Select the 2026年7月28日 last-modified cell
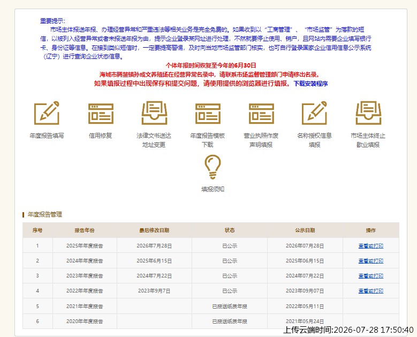This screenshot has width=417, height=337. pyautogui.click(x=154, y=246)
